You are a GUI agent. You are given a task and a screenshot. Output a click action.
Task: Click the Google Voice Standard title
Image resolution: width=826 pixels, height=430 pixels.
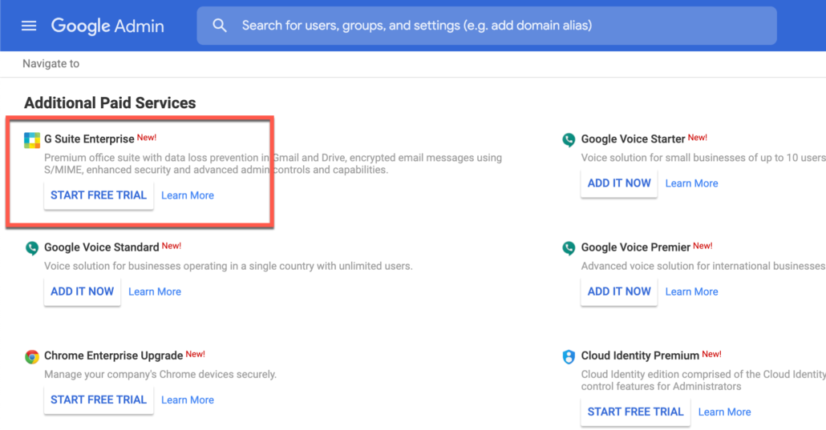coord(102,247)
